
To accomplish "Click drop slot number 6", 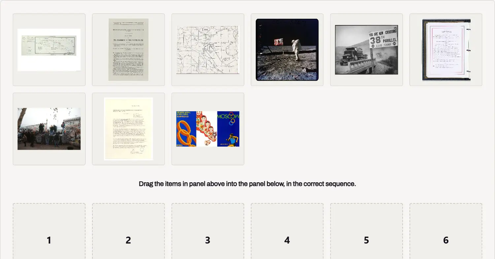I will point(446,231).
